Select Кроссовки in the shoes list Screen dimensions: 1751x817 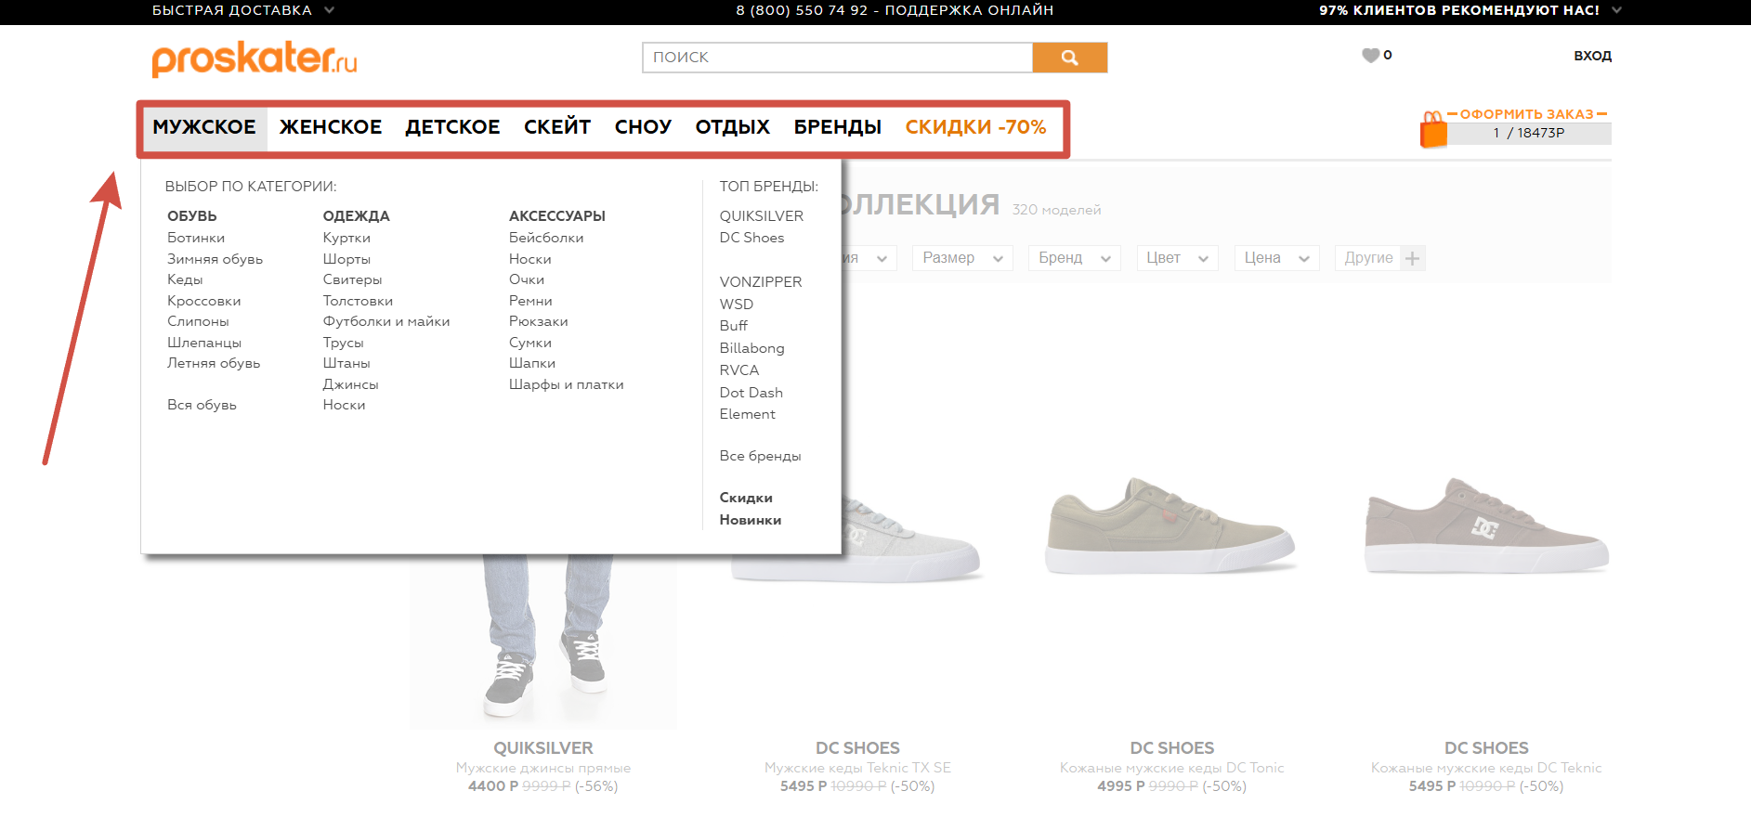tap(204, 301)
